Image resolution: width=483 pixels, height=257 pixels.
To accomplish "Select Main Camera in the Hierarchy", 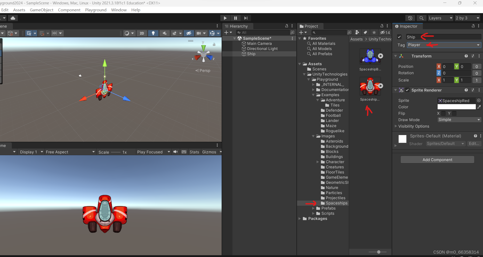I will pos(259,44).
